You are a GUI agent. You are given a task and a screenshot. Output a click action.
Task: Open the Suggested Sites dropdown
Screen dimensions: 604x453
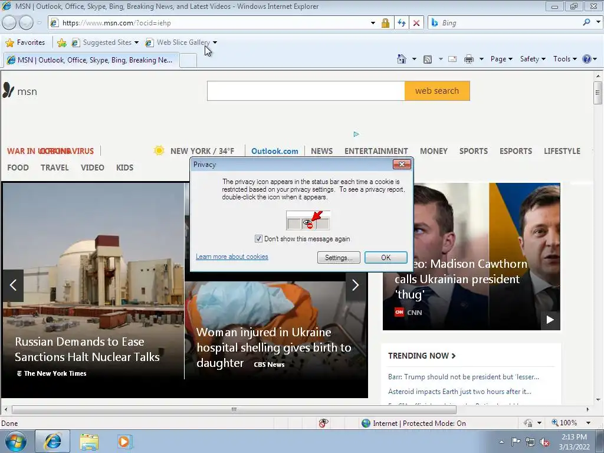coord(136,42)
